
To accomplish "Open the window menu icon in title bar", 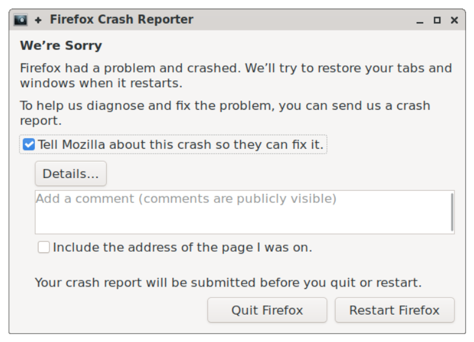I will tap(21, 20).
